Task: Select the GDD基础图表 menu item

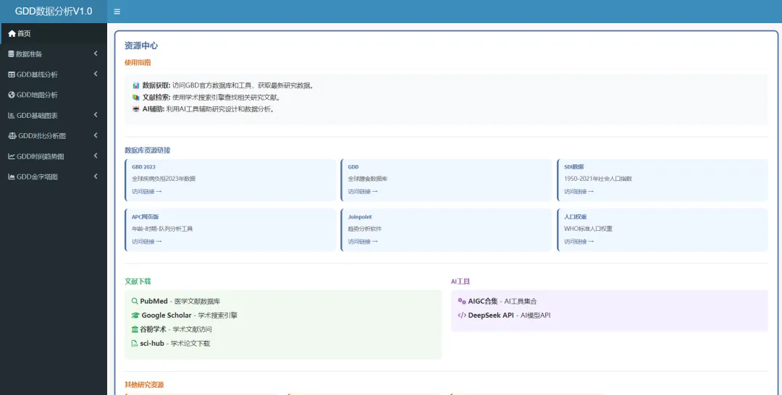Action: (x=54, y=115)
